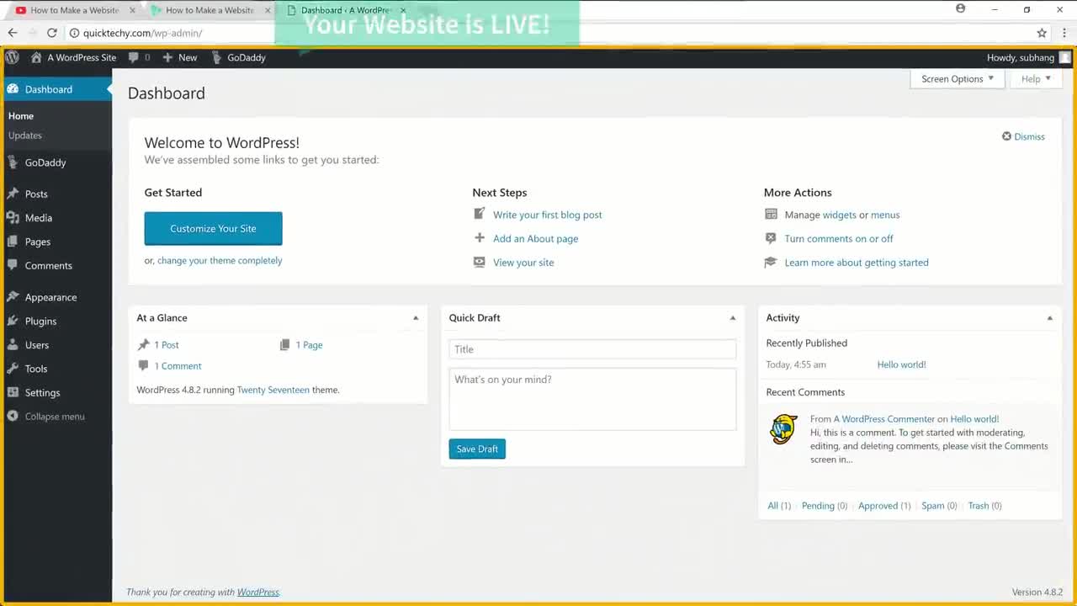The width and height of the screenshot is (1077, 606).
Task: Filter comments by Approved (1)
Action: point(884,506)
